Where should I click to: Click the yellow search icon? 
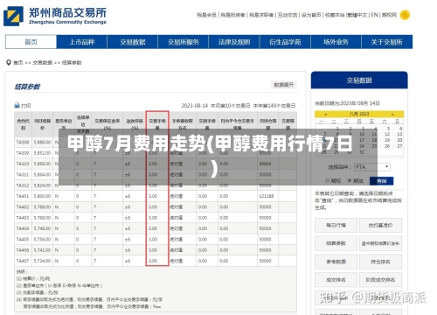tap(405, 15)
